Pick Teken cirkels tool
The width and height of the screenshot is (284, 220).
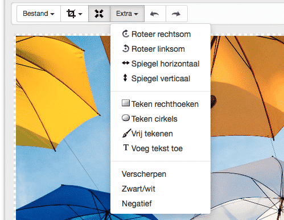point(160,119)
